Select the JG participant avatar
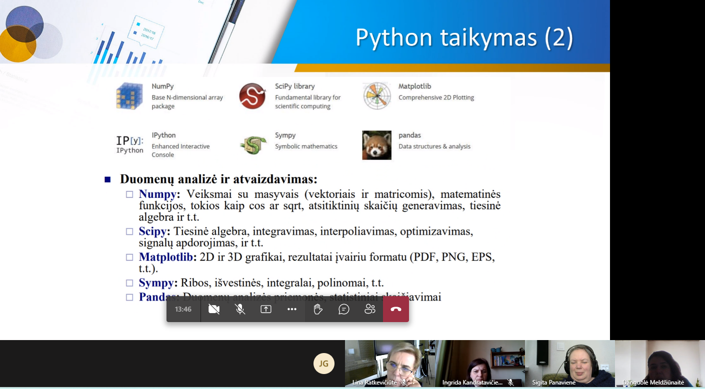The height and width of the screenshot is (389, 705). click(324, 364)
